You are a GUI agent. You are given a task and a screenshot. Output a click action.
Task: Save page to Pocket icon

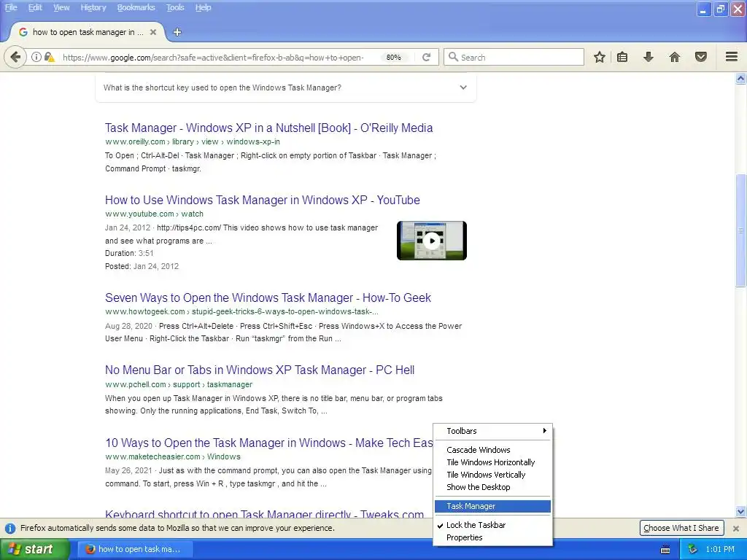(701, 57)
